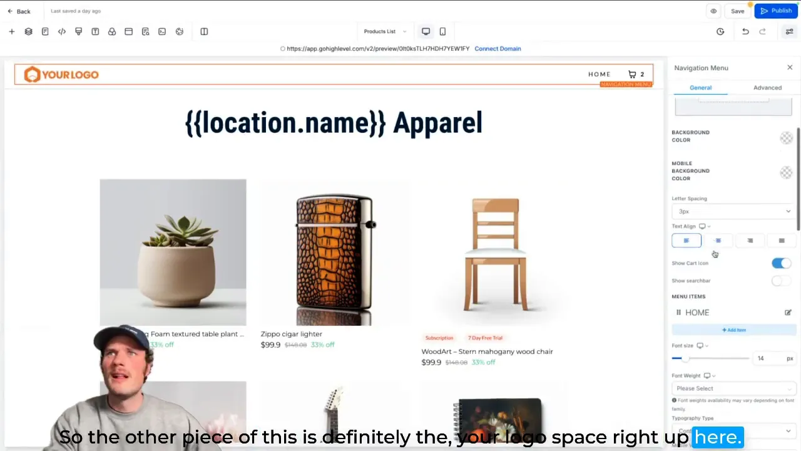Open the Mobile Background Color swatch
Image resolution: width=801 pixels, height=451 pixels.
(786, 173)
